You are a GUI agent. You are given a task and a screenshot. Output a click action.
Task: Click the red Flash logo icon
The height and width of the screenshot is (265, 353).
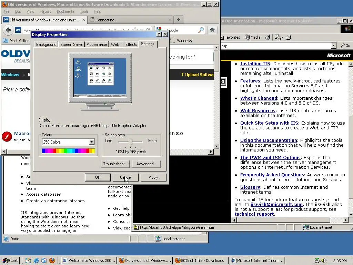[7, 137]
